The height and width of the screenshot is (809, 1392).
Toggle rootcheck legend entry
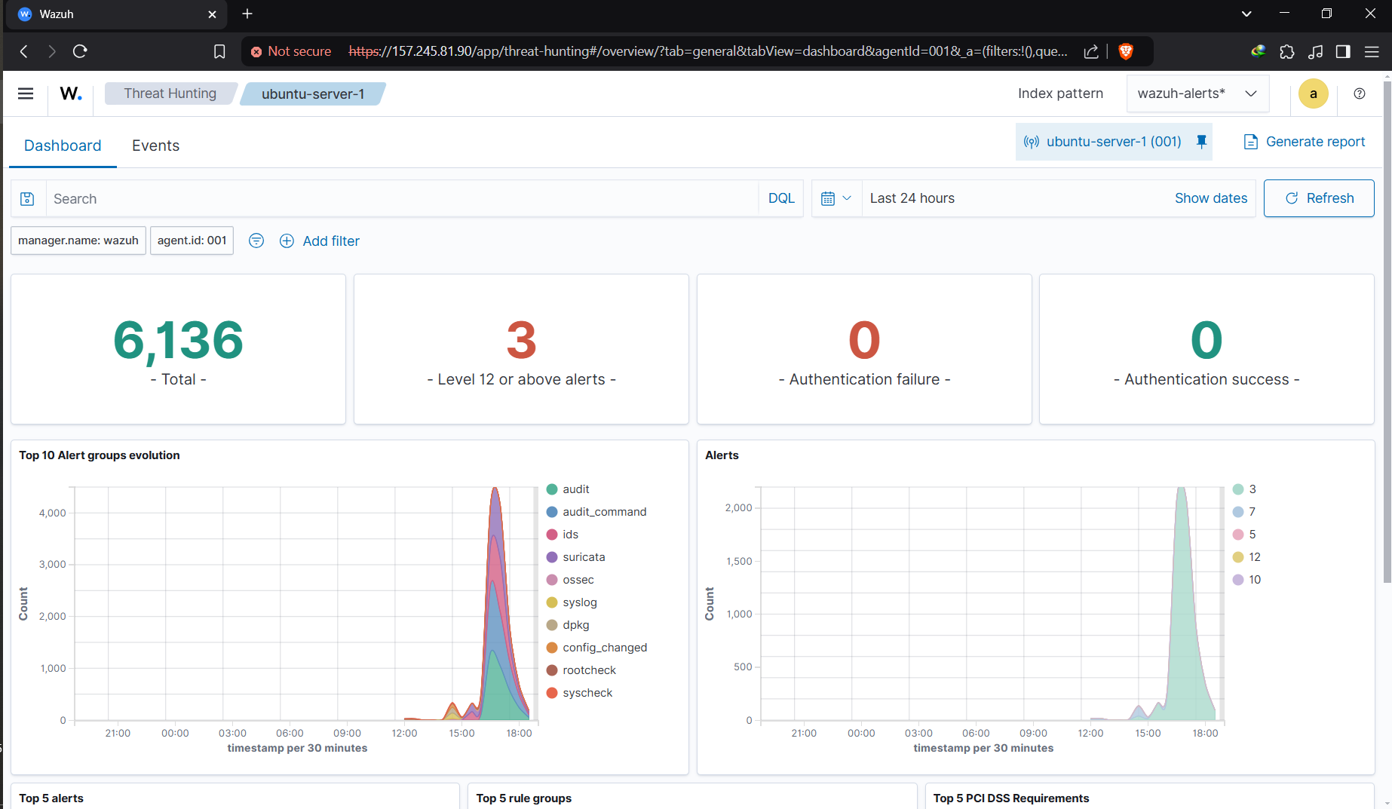coord(581,670)
